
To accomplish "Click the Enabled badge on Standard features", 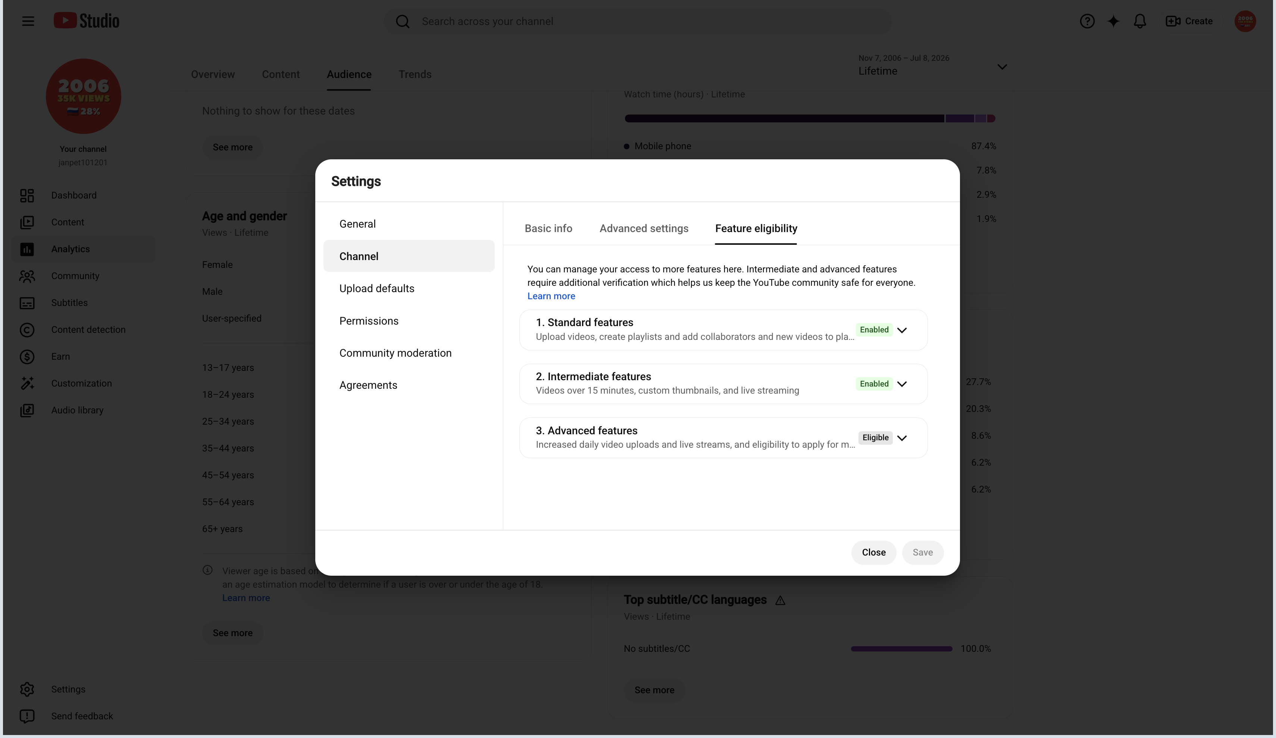I will coord(874,330).
